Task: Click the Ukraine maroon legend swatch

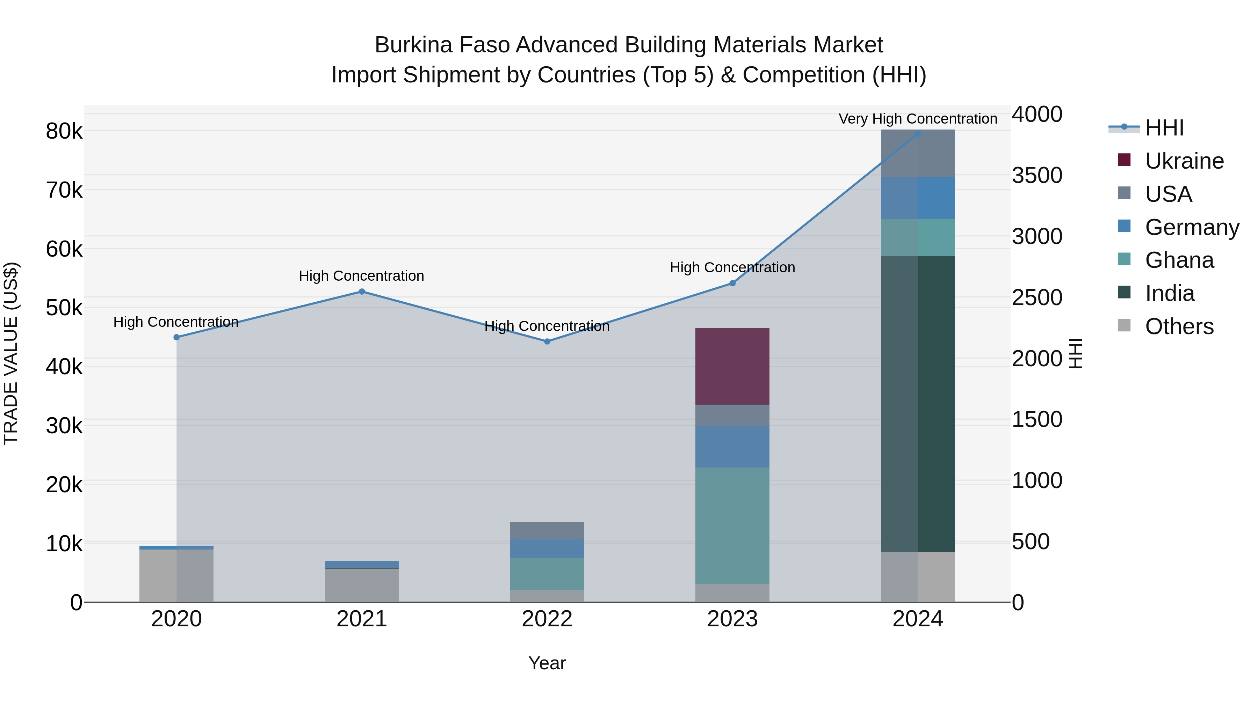Action: tap(1124, 160)
